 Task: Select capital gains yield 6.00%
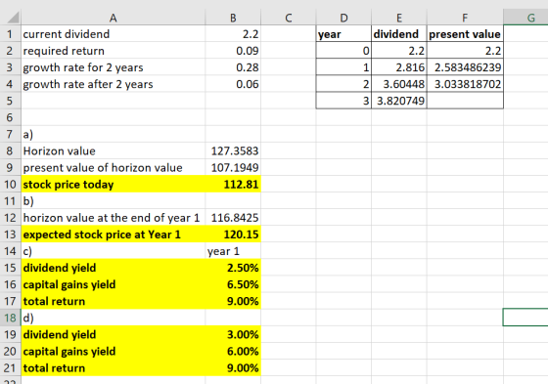[233, 351]
